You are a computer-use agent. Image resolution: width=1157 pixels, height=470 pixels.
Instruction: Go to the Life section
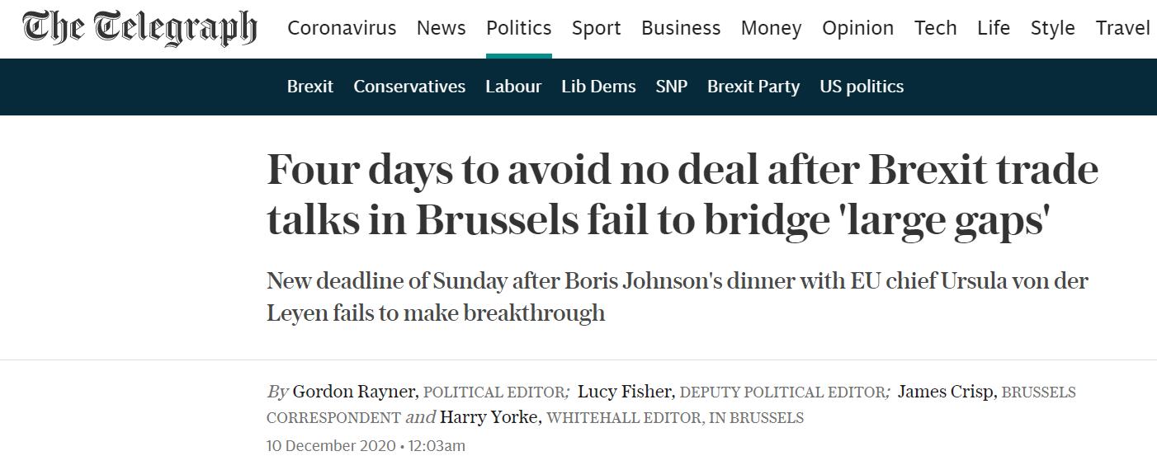tap(994, 28)
